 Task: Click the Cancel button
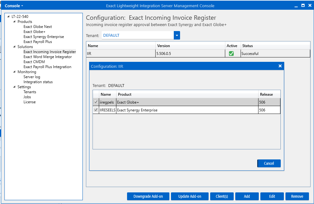click(269, 164)
